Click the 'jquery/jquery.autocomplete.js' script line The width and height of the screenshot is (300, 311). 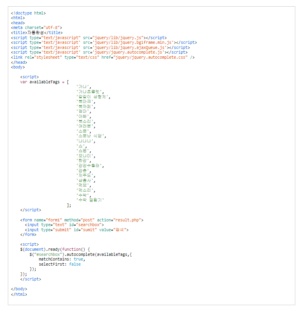click(x=99, y=52)
